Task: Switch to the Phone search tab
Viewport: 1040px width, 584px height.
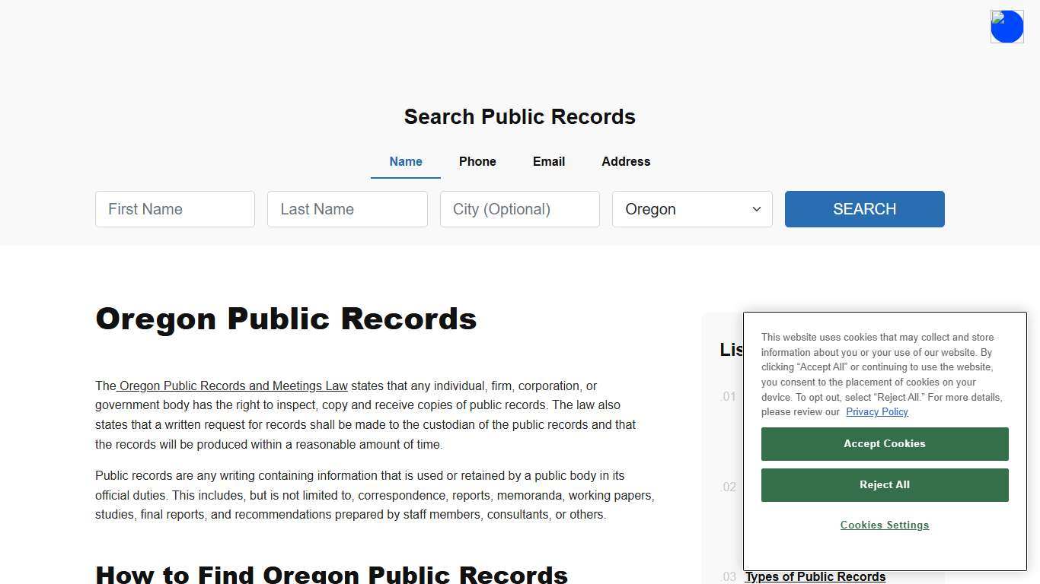Action: point(477,161)
